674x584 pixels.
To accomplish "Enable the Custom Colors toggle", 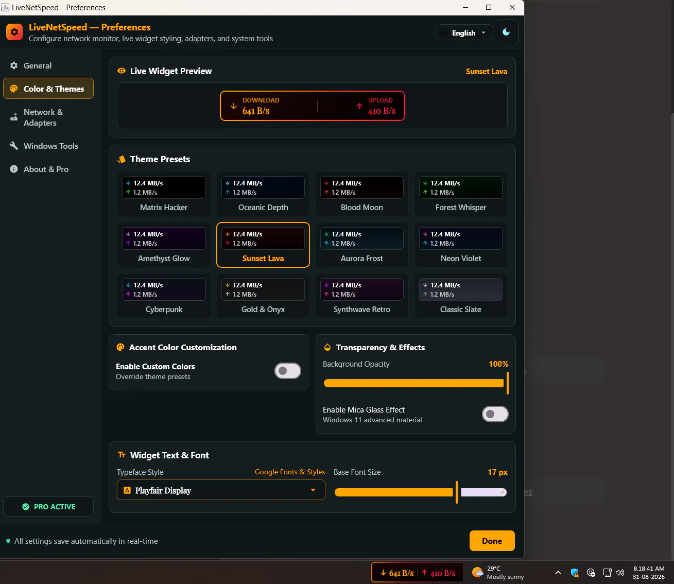I will [288, 371].
